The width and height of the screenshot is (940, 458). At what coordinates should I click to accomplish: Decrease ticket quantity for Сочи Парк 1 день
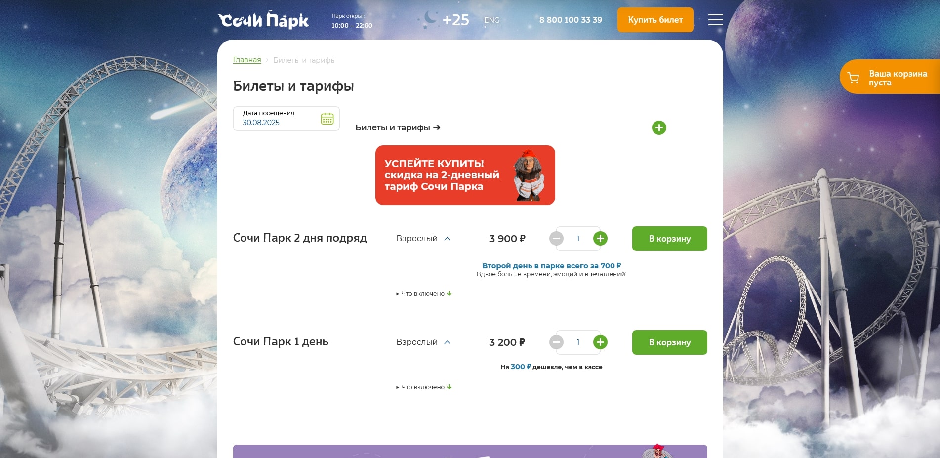pos(557,342)
